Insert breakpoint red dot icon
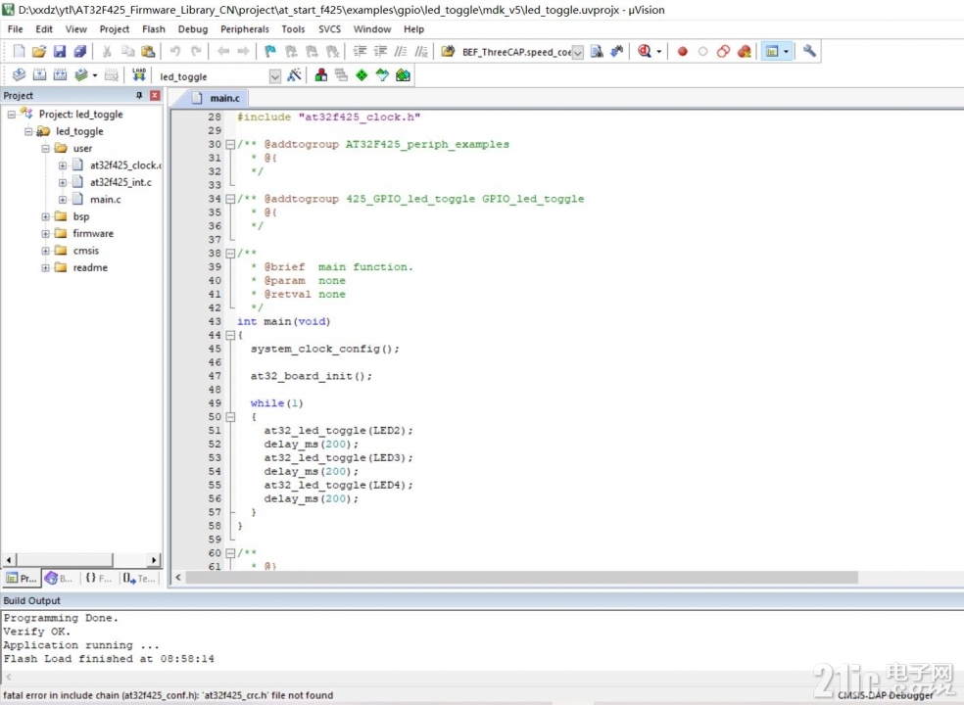 (683, 52)
